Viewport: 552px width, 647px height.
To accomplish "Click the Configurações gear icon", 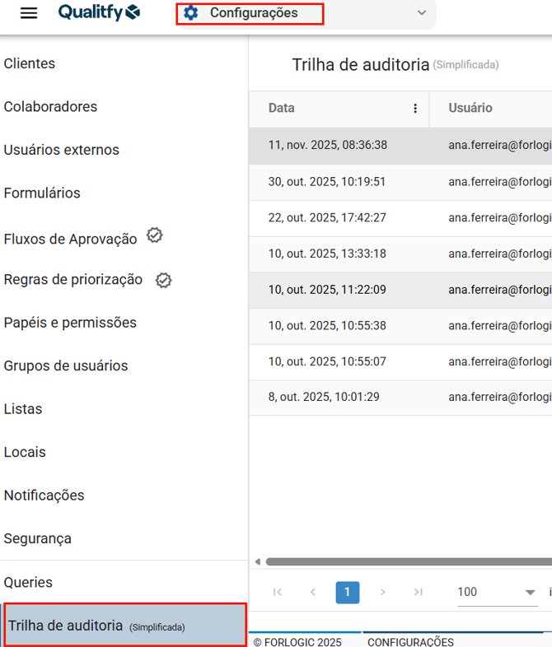I will [191, 13].
